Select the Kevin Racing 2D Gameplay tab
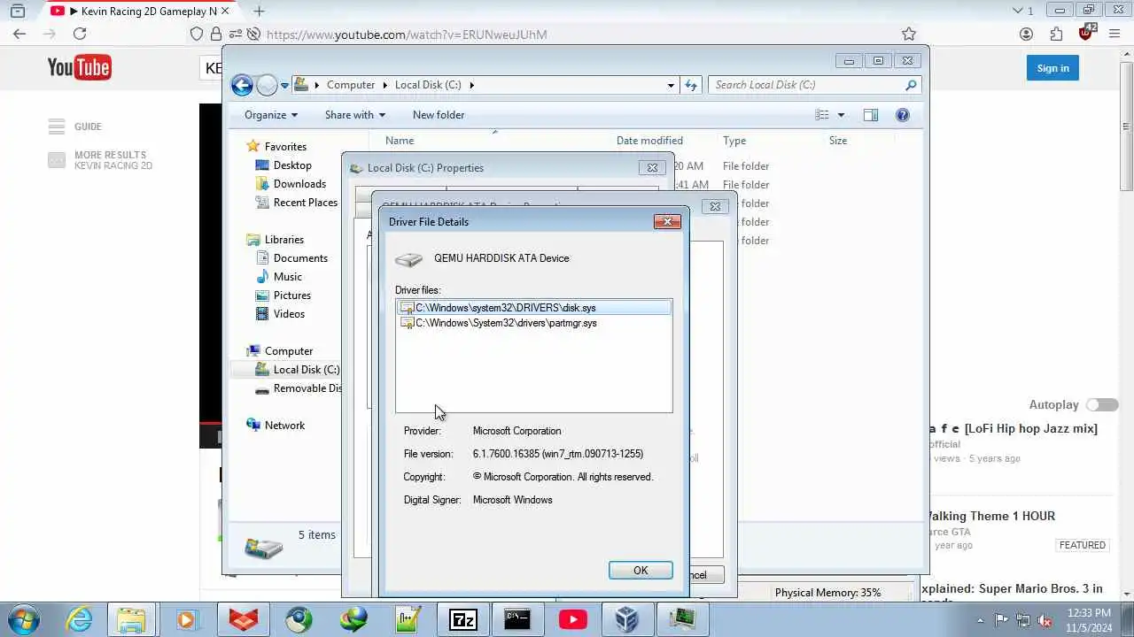 (x=140, y=12)
